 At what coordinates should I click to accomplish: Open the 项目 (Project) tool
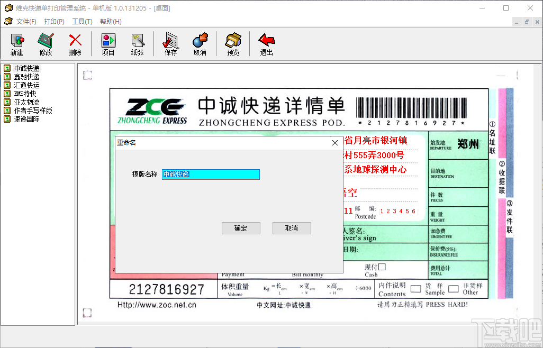[108, 44]
